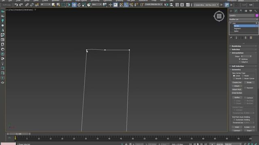The width and height of the screenshot is (259, 145).
Task: Enable the Optimize checkbox
Action: (240, 59)
